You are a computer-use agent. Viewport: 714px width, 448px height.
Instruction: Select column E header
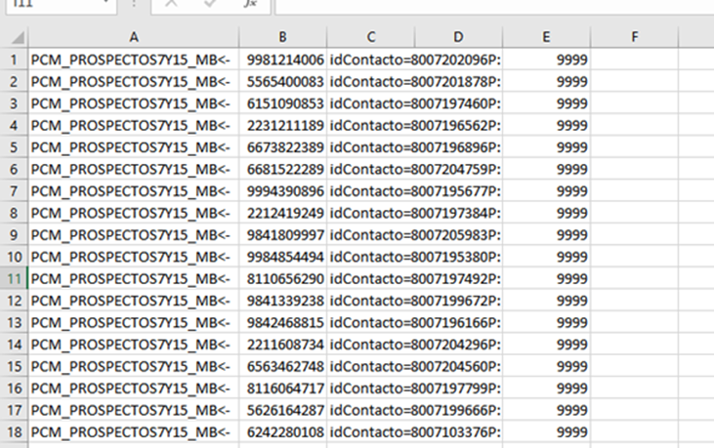pos(546,38)
